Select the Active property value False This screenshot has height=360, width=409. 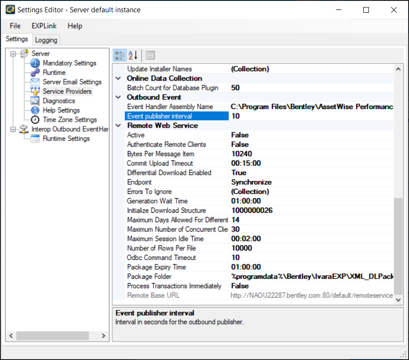click(x=240, y=135)
